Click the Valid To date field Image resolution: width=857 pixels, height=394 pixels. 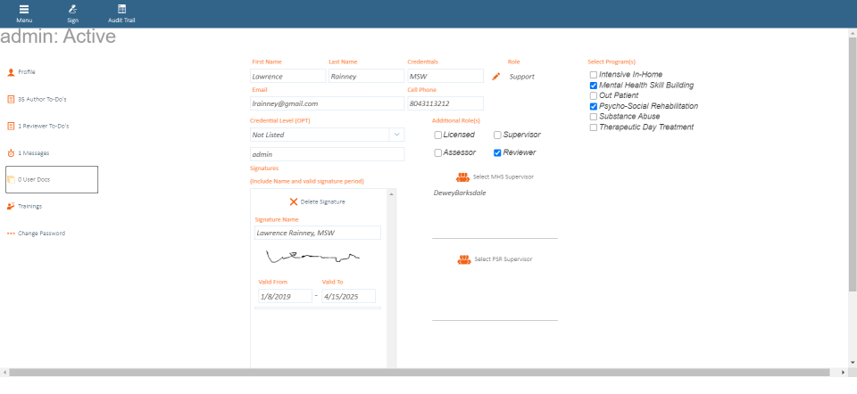348,296
